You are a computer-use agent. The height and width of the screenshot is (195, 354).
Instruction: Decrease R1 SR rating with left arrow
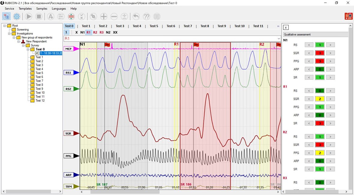coord(309,123)
